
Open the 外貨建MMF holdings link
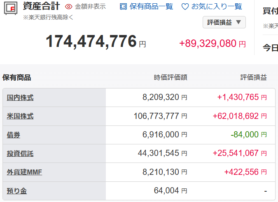click(24, 172)
